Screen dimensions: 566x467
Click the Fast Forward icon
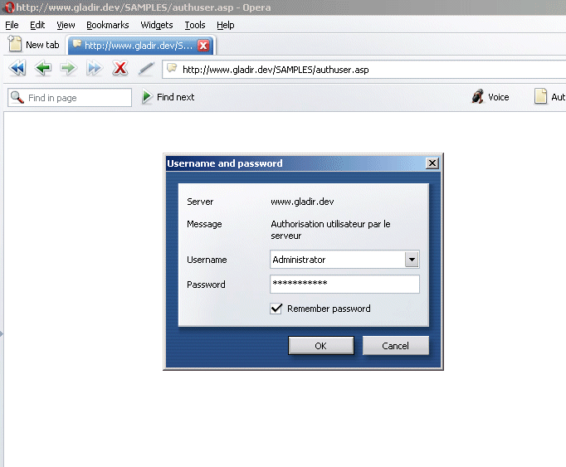(95, 68)
